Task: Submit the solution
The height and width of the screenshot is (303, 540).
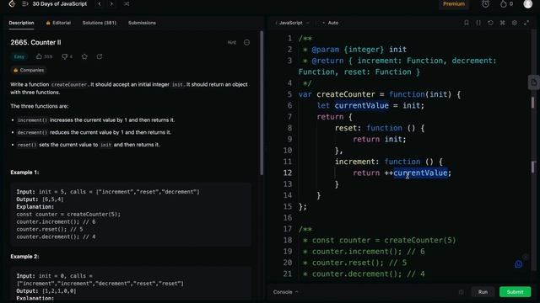Action: [515, 292]
